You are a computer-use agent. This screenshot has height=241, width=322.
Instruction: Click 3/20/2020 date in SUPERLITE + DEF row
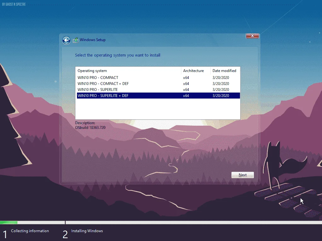(221, 96)
